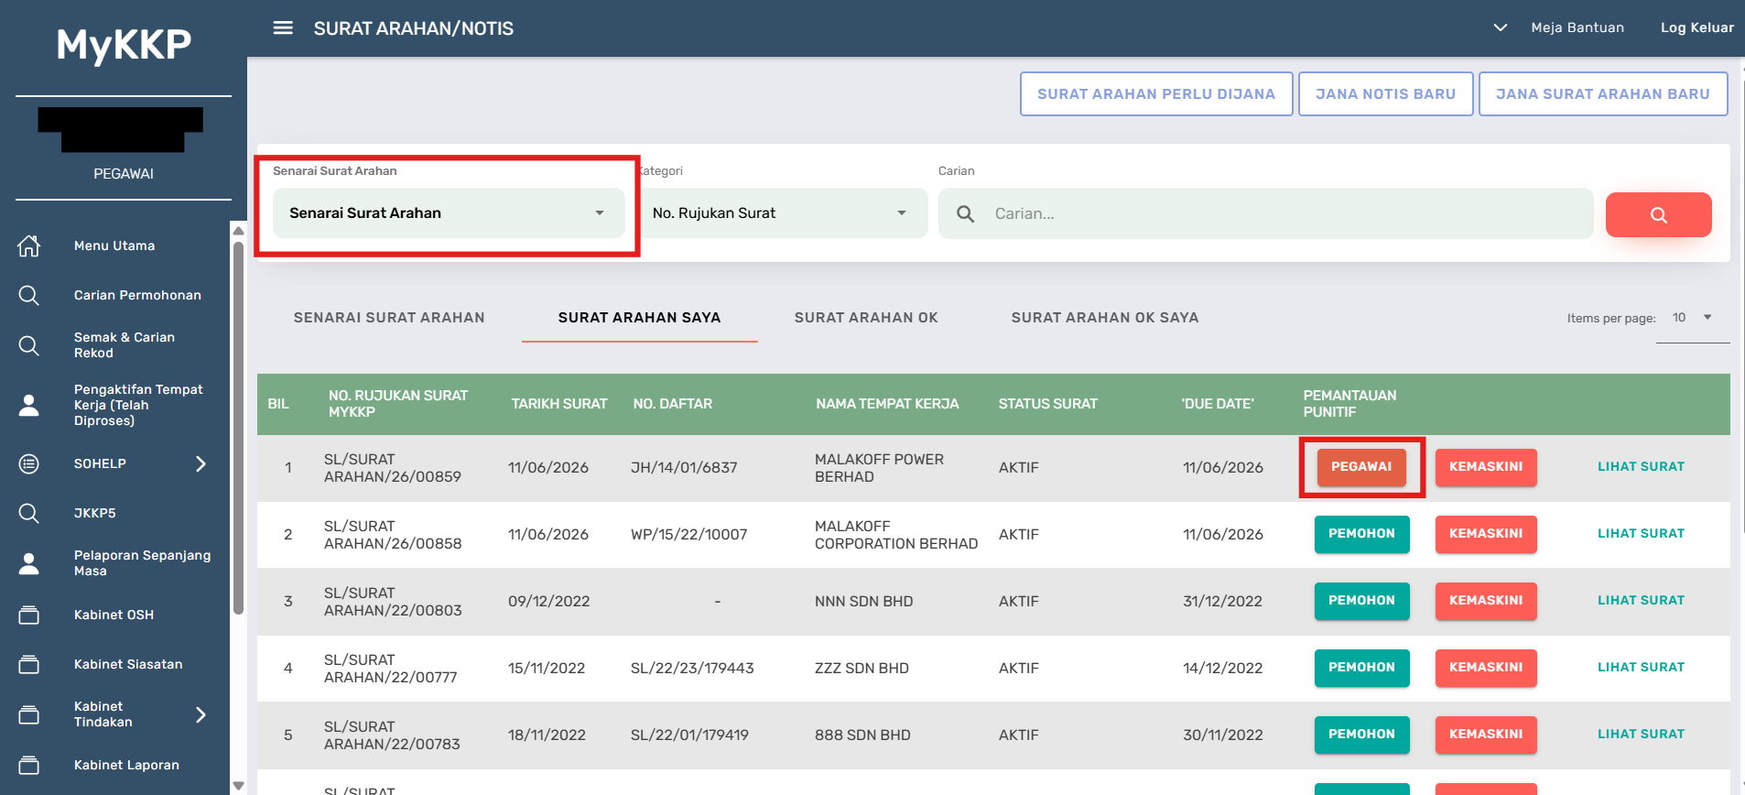Click the Kabinet OSH drawer icon
This screenshot has width=1745, height=795.
pyautogui.click(x=29, y=615)
